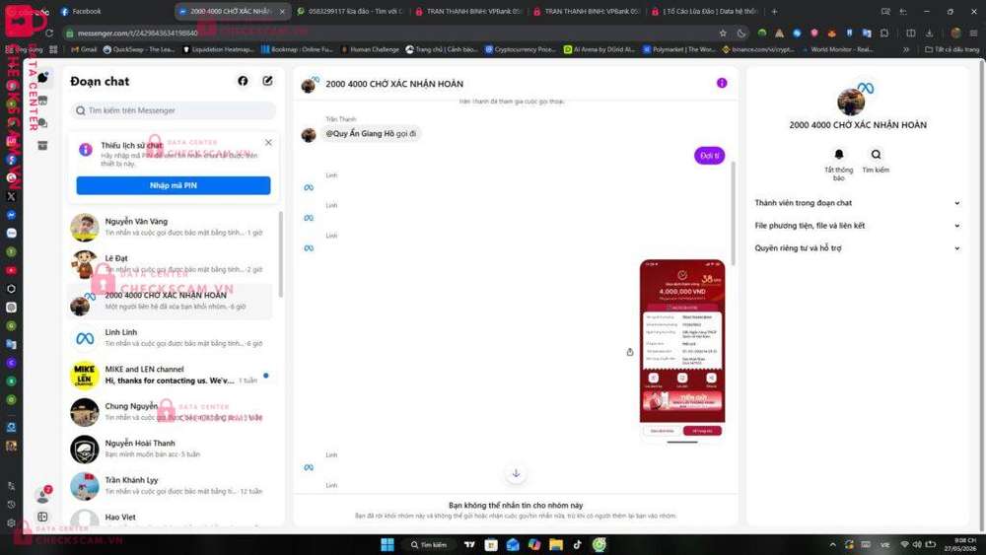Dismiss the Thiếu lịch sử chat notice
Screen dimensions: 986x555
pyautogui.click(x=268, y=143)
